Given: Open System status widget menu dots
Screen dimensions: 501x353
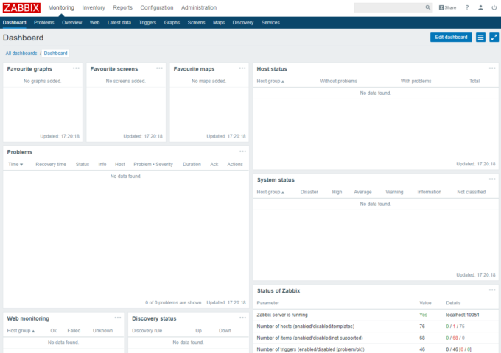Looking at the screenshot, I should tap(492, 179).
